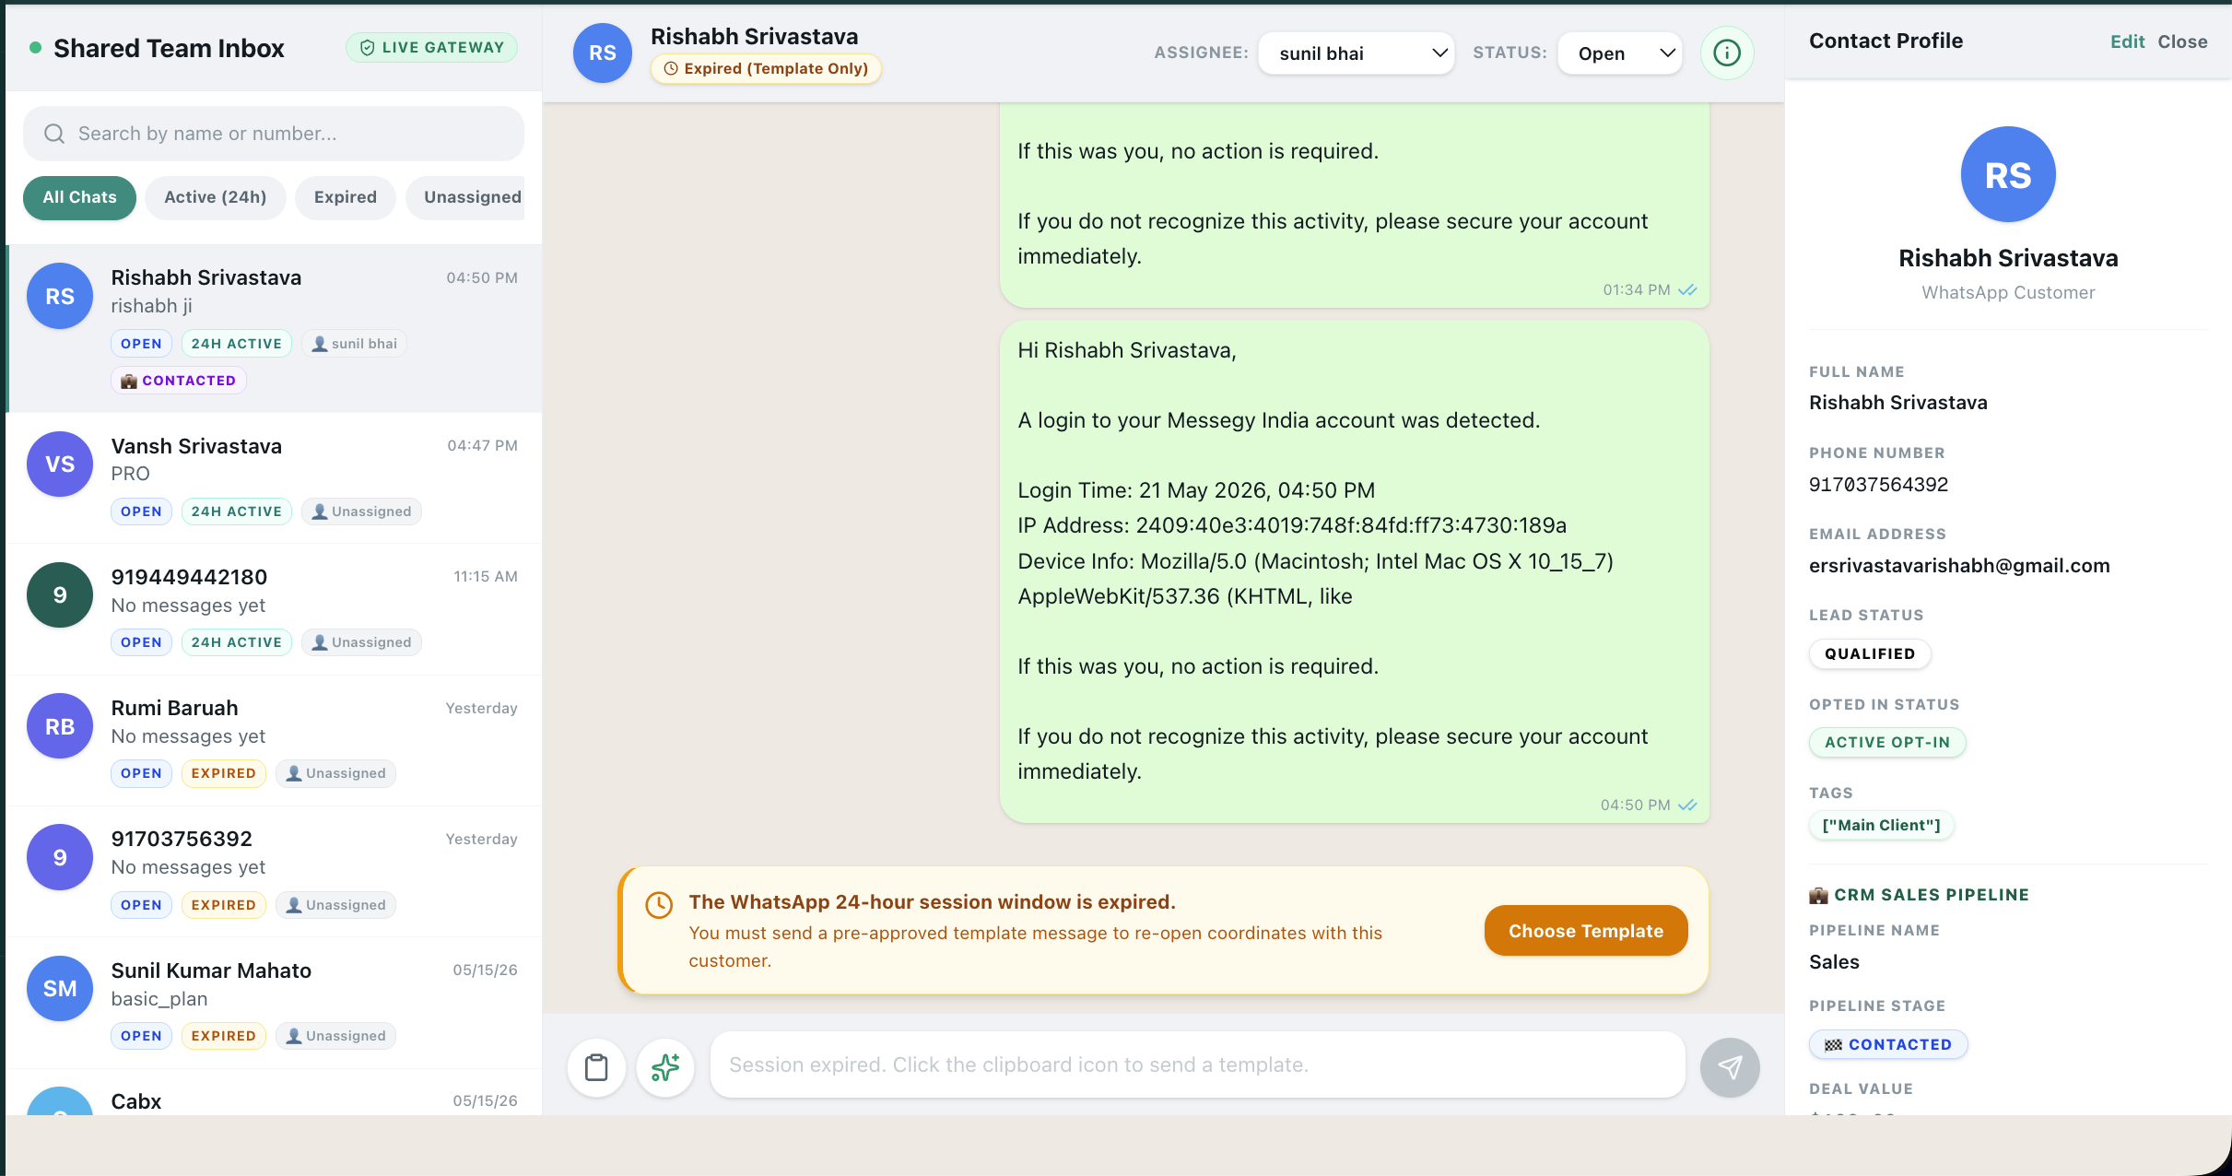Viewport: 2232px width, 1176px height.
Task: Click sunil bhai assignee chip on Rishabh chat
Action: (x=354, y=344)
